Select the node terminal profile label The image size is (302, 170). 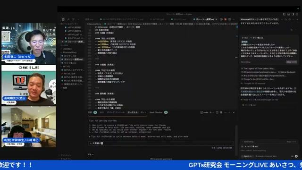(204, 112)
